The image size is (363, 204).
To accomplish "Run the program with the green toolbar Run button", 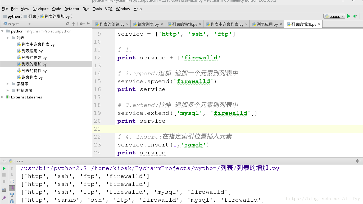I will pyautogui.click(x=349, y=16).
